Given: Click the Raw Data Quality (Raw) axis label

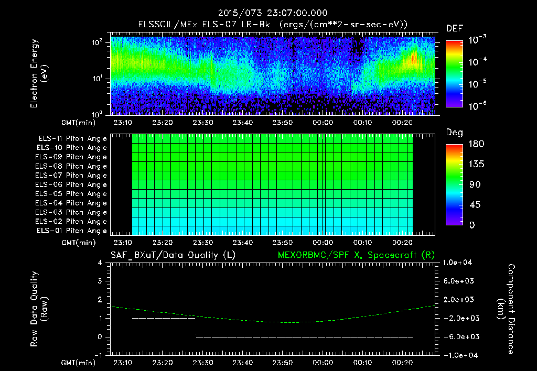Looking at the screenshot, I should 39,309.
